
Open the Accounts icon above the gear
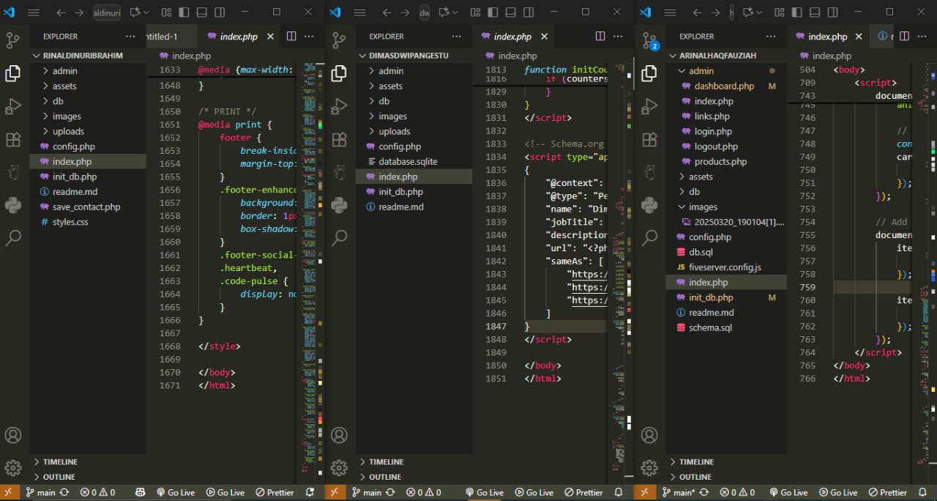pos(13,434)
